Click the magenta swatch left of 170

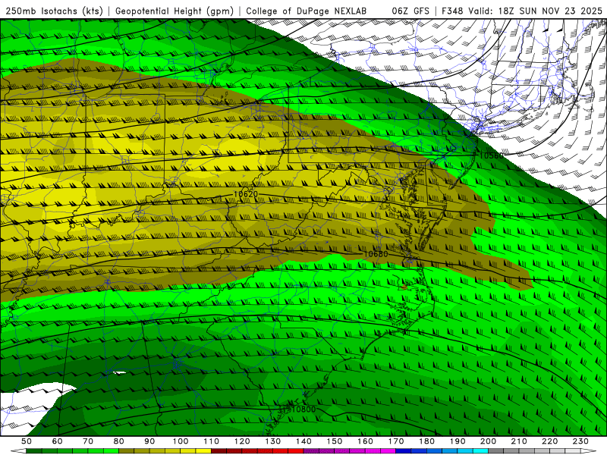388,451
